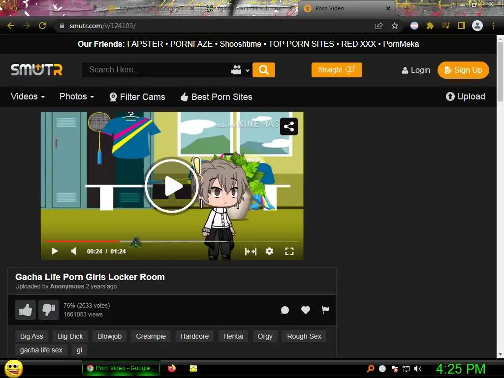Click the volume speaker tray icon
504x378 pixels.
[417, 369]
